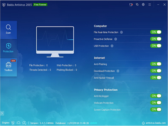Click the 'Web Protection : 0' stat
This screenshot has width=168, height=126.
click(66, 65)
